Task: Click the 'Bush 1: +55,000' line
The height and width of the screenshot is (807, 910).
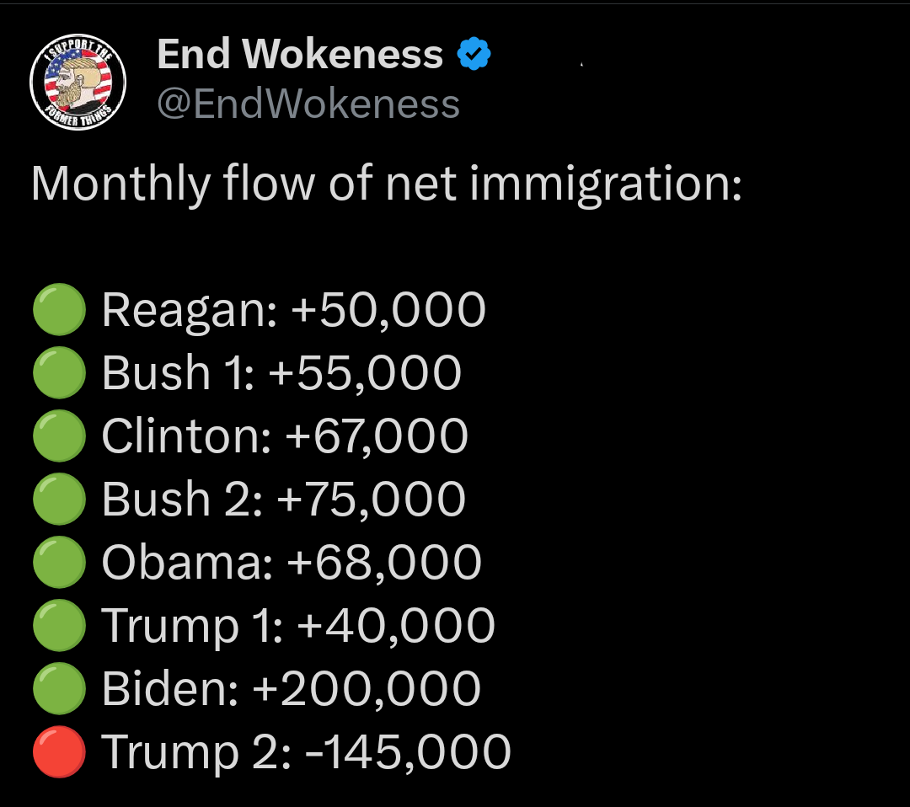Action: [281, 373]
